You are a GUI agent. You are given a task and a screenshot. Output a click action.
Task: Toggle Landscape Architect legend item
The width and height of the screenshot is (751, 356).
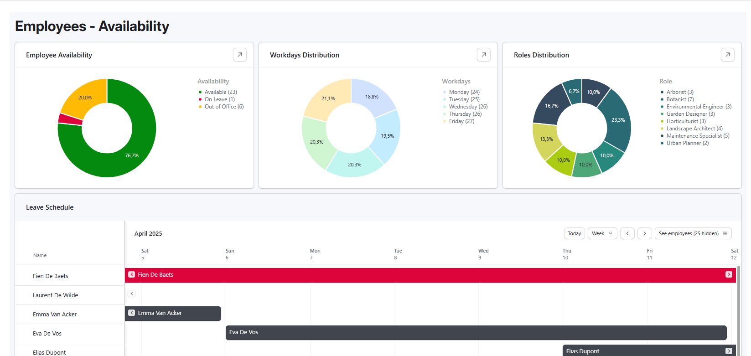click(692, 129)
